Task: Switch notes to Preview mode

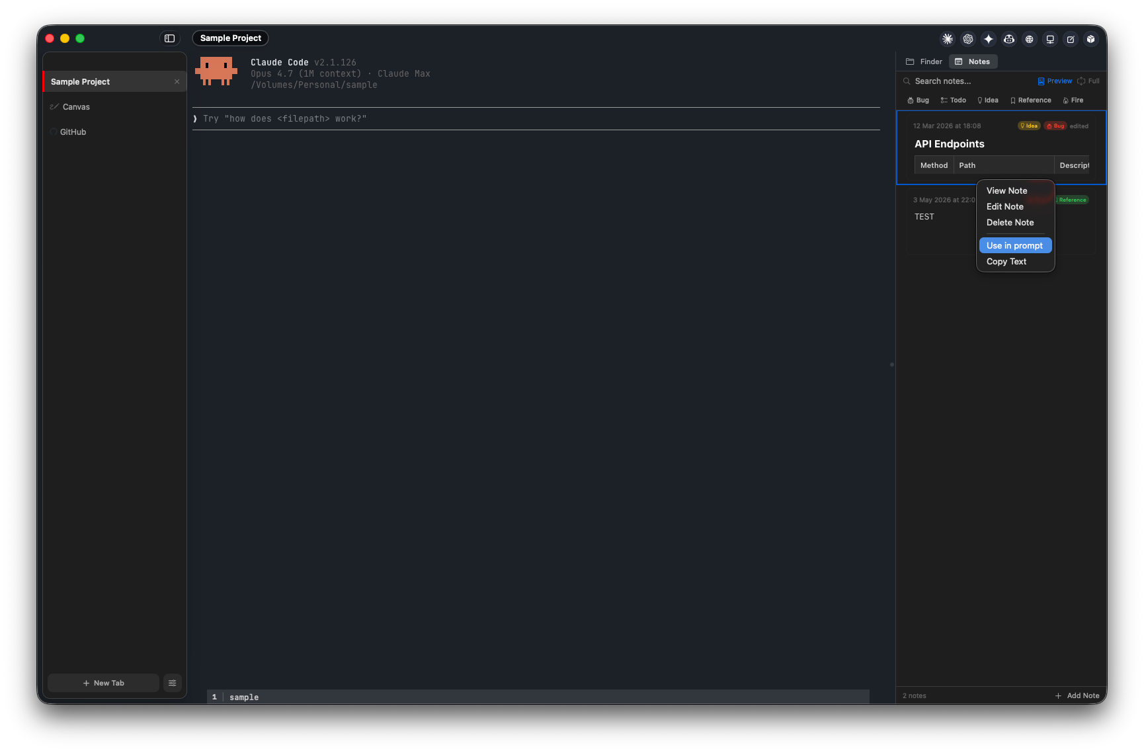Action: point(1055,81)
